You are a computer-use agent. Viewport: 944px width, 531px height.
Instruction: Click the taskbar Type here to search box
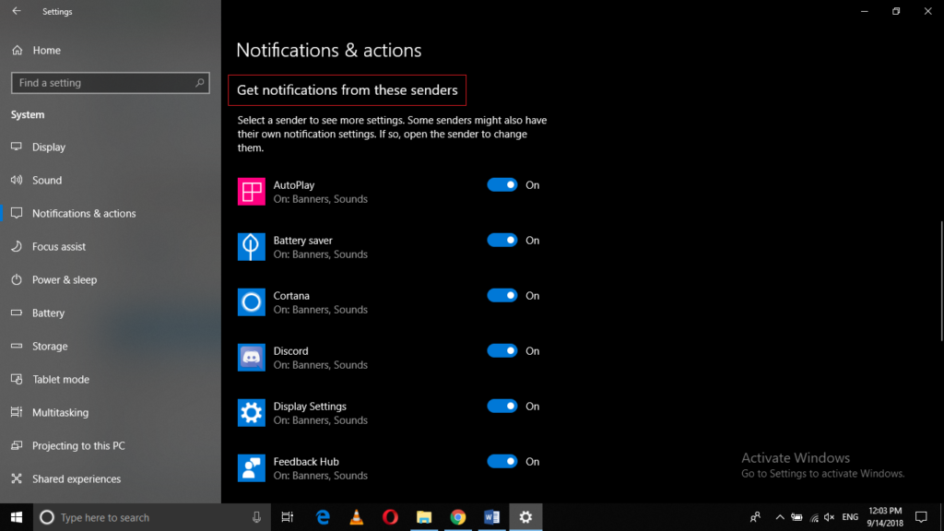pyautogui.click(x=150, y=517)
